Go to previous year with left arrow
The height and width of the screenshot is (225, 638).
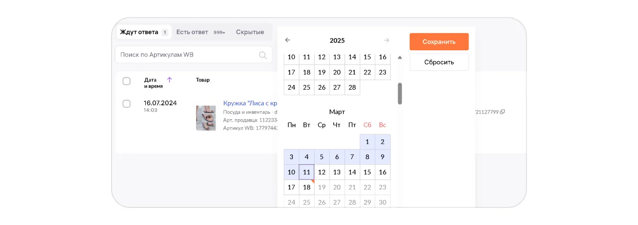(288, 40)
